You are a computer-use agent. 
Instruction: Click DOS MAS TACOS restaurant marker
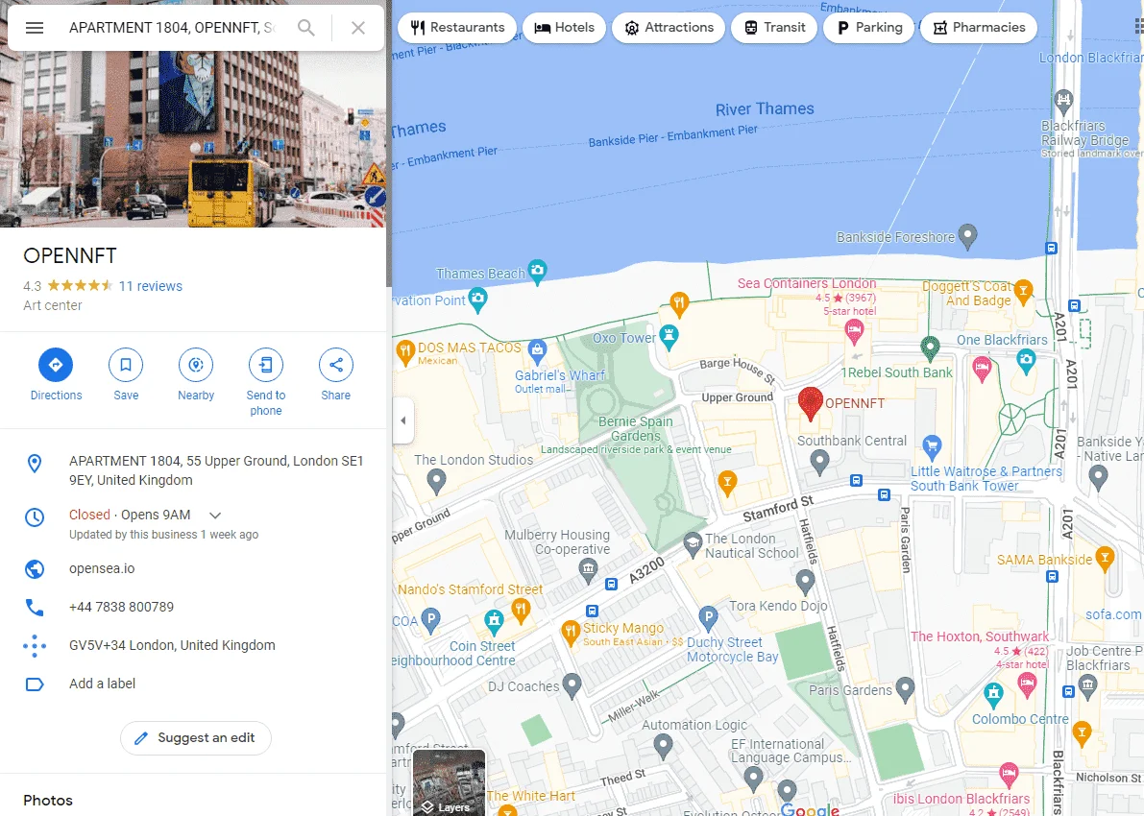pos(405,352)
